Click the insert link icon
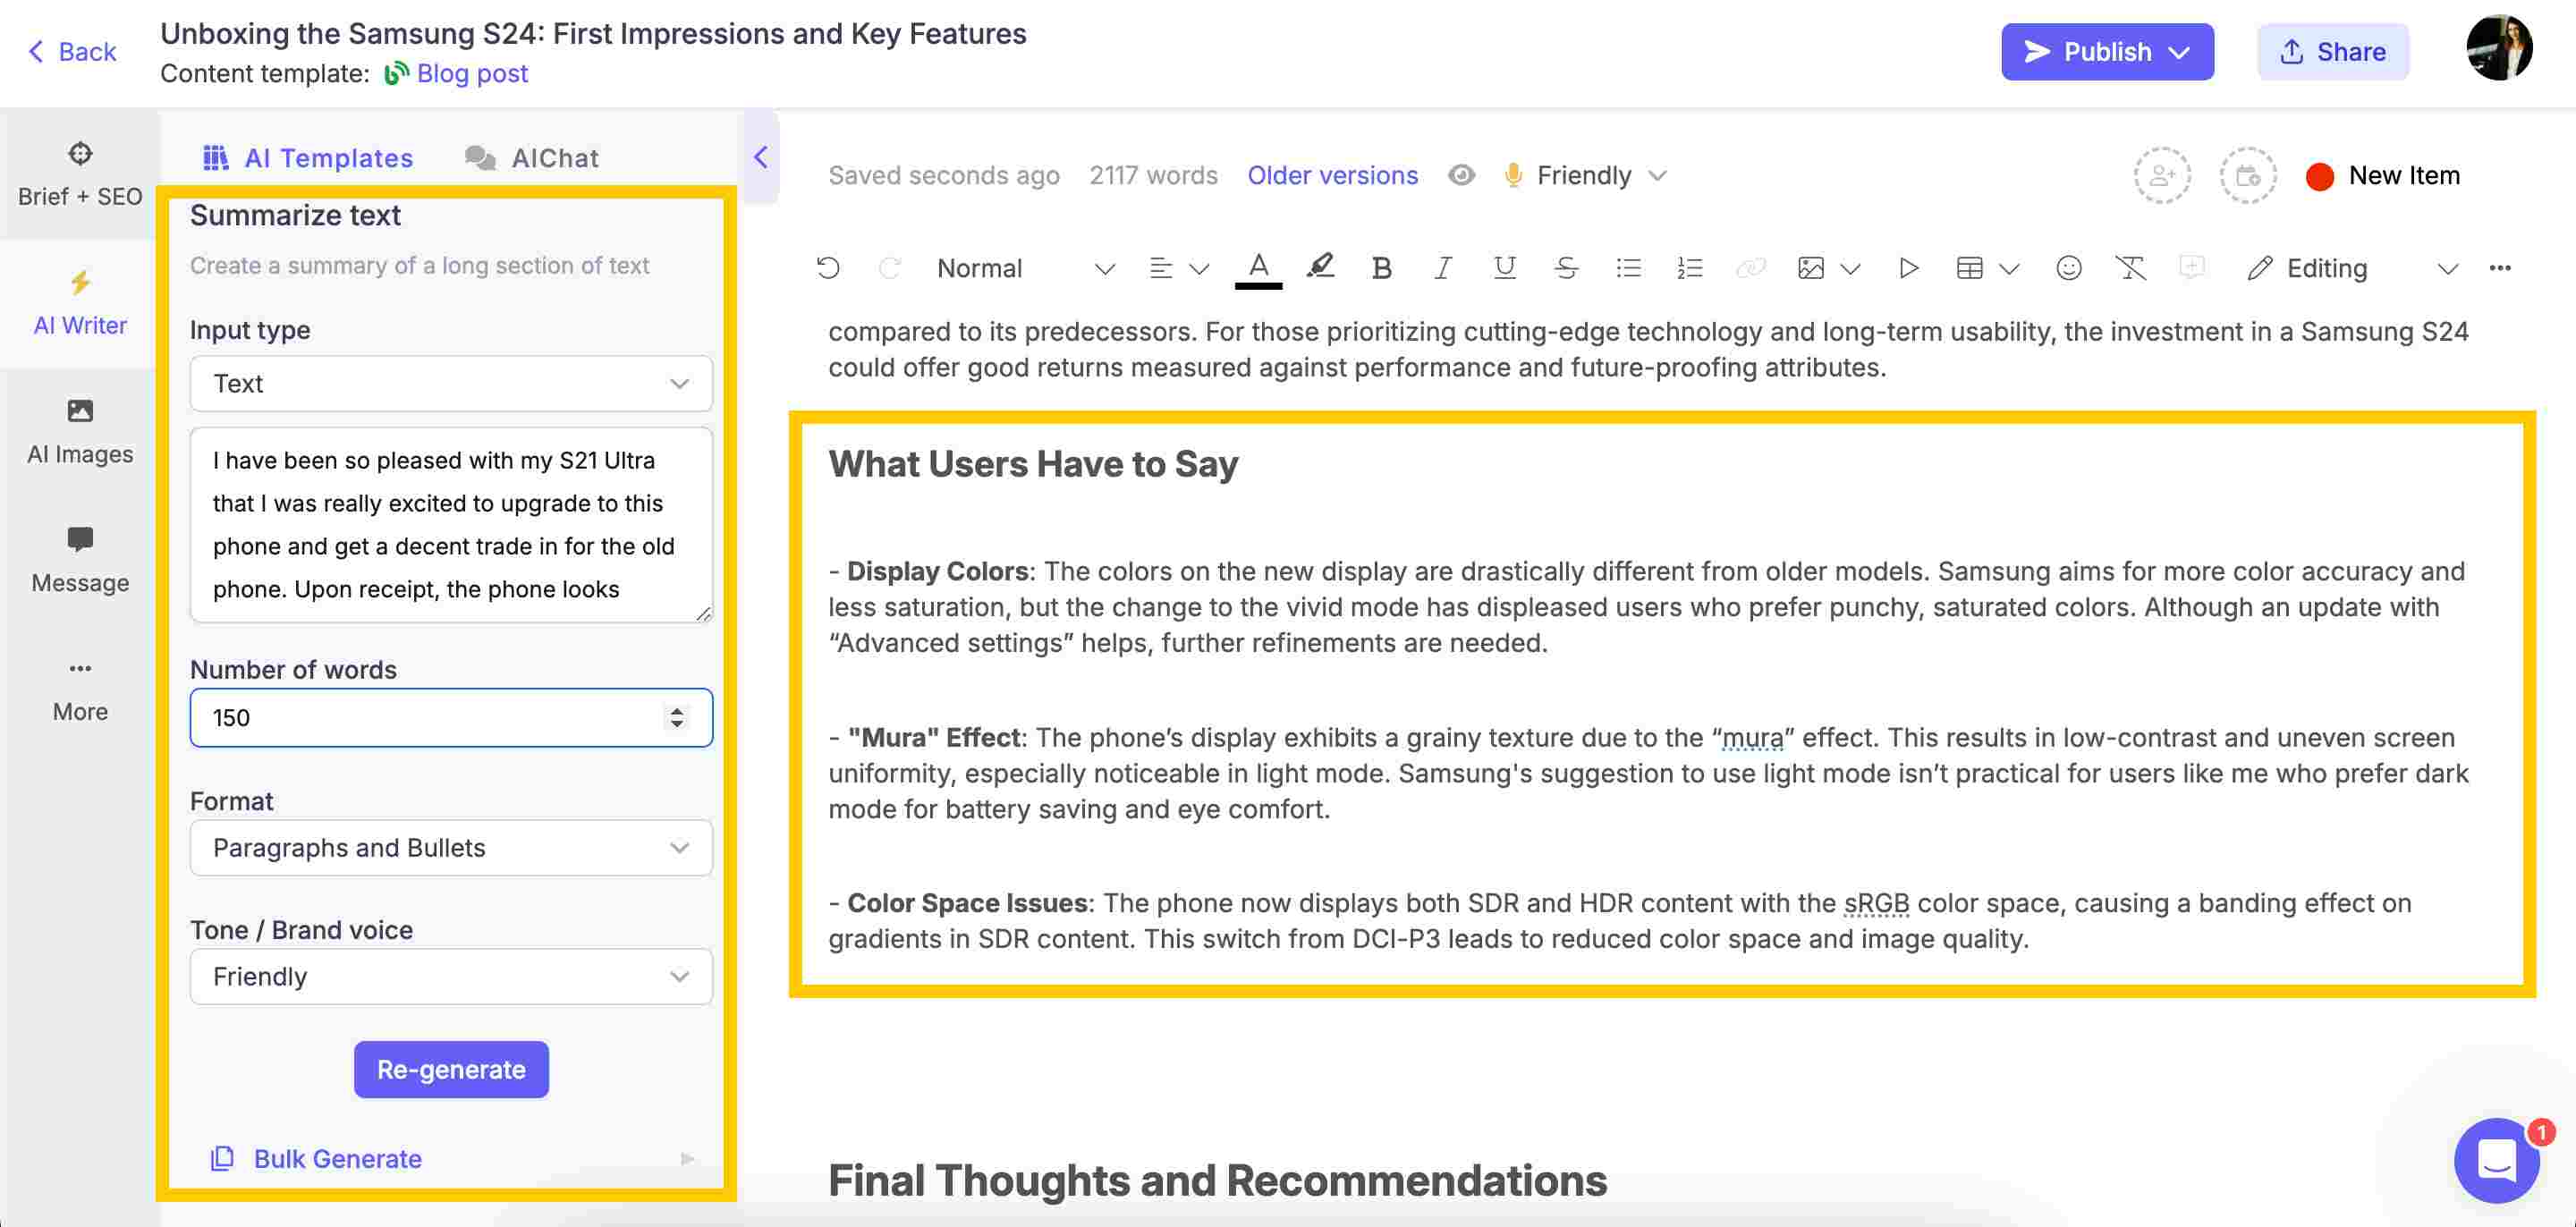 (x=1751, y=268)
